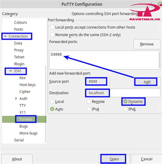Click the Open button
The width and height of the screenshot is (162, 164).
[x=114, y=159]
